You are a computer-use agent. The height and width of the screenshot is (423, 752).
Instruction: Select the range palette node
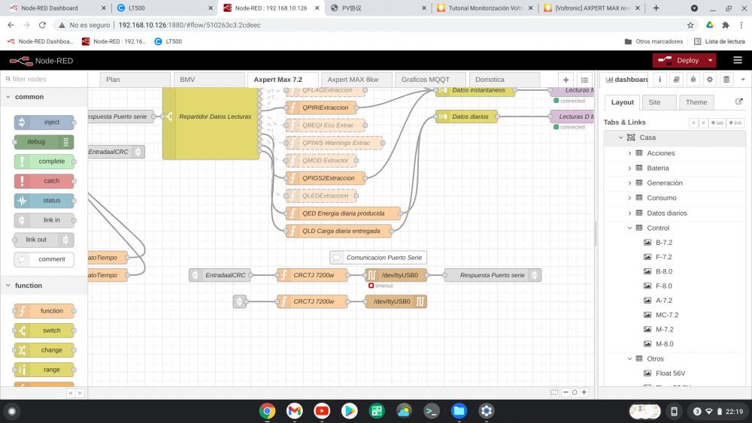pos(44,370)
